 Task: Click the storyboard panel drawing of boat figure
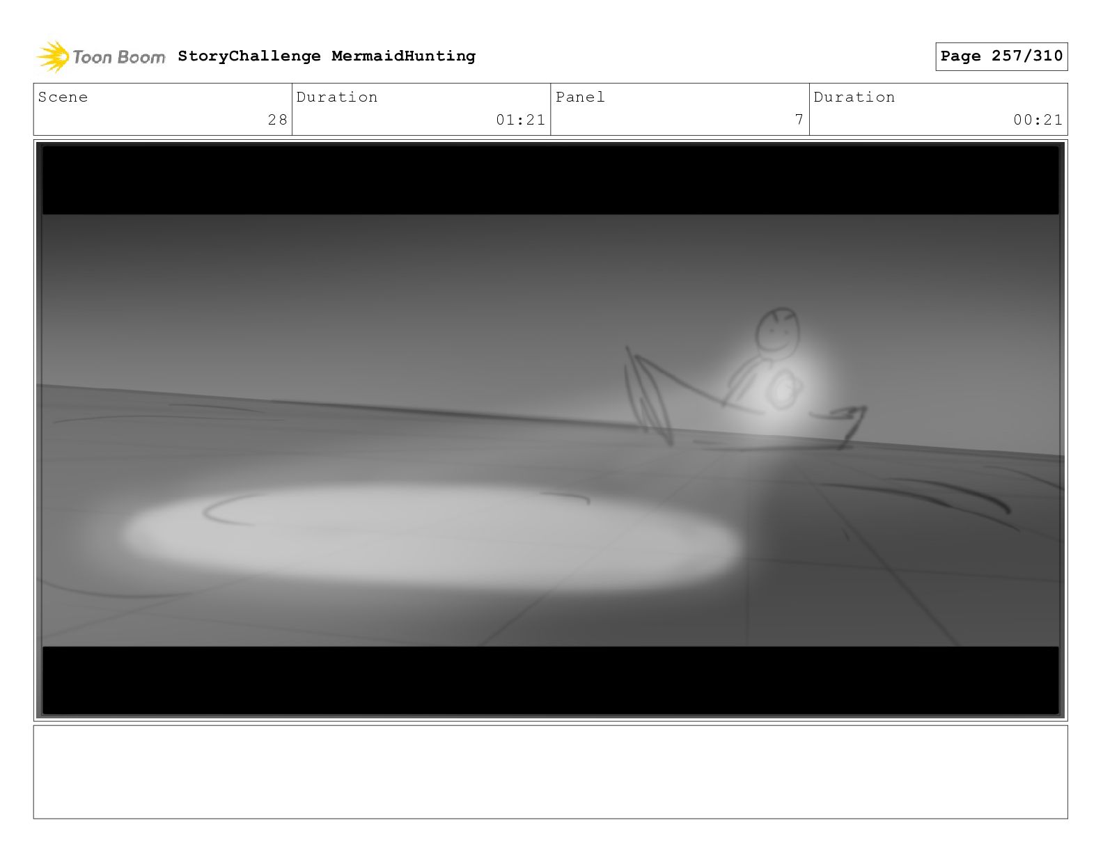(x=551, y=430)
